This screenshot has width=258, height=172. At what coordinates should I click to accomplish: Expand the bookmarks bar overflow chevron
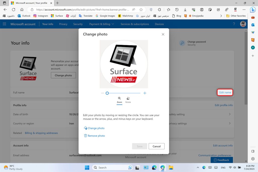coord(221,16)
